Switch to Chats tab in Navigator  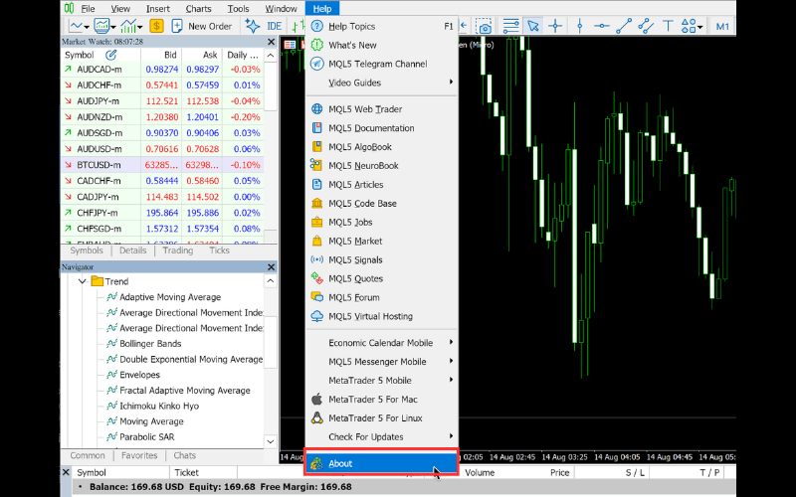184,455
